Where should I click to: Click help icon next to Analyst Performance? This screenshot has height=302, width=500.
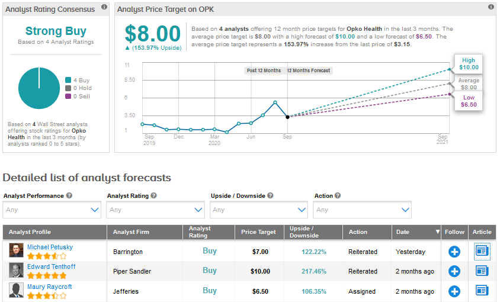[x=69, y=195]
